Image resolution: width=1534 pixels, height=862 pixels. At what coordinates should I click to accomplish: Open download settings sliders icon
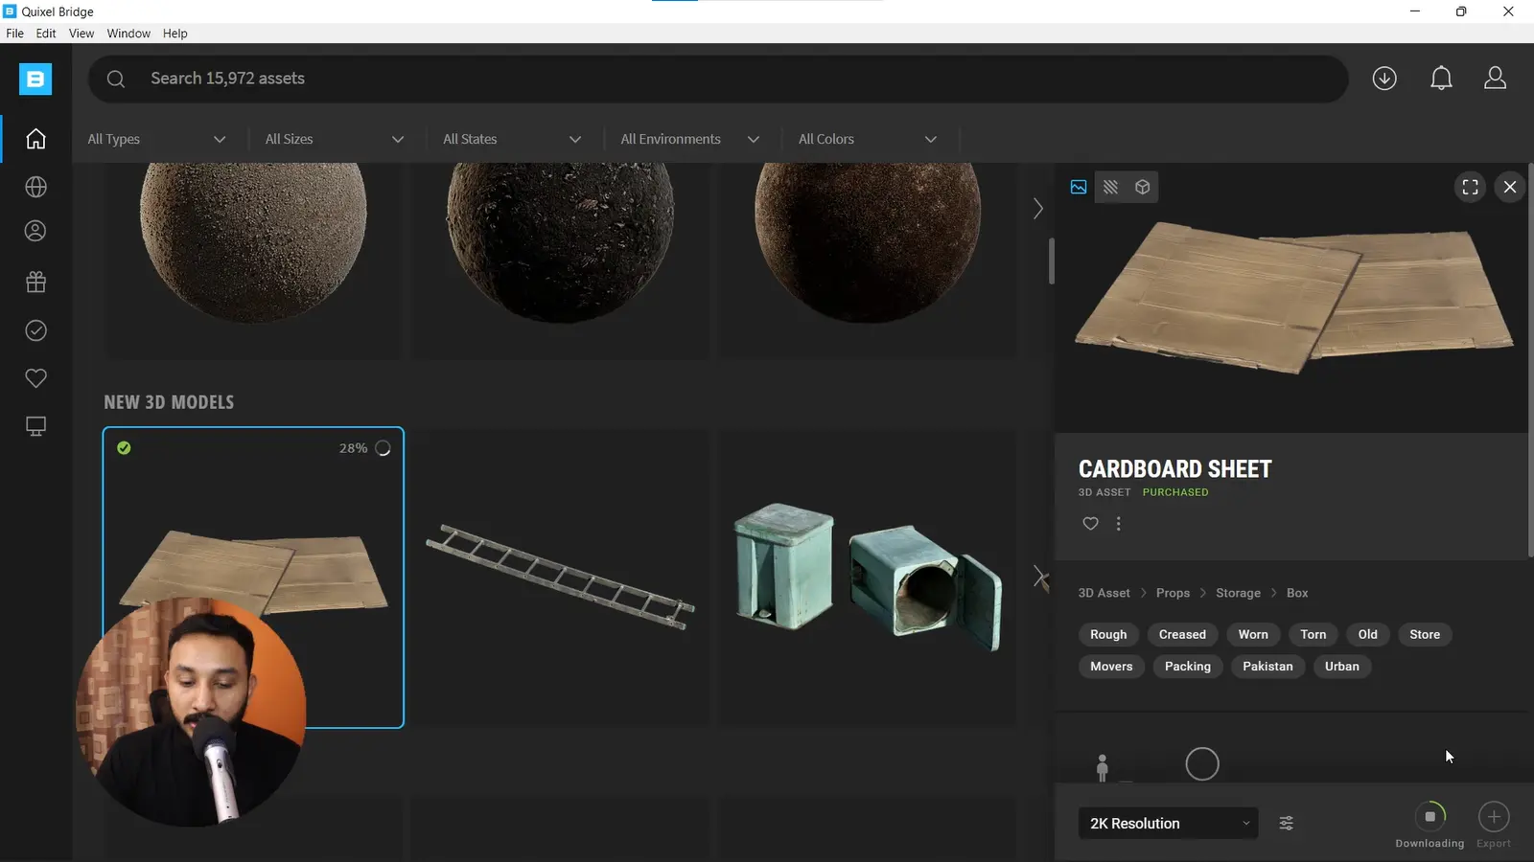(1287, 823)
